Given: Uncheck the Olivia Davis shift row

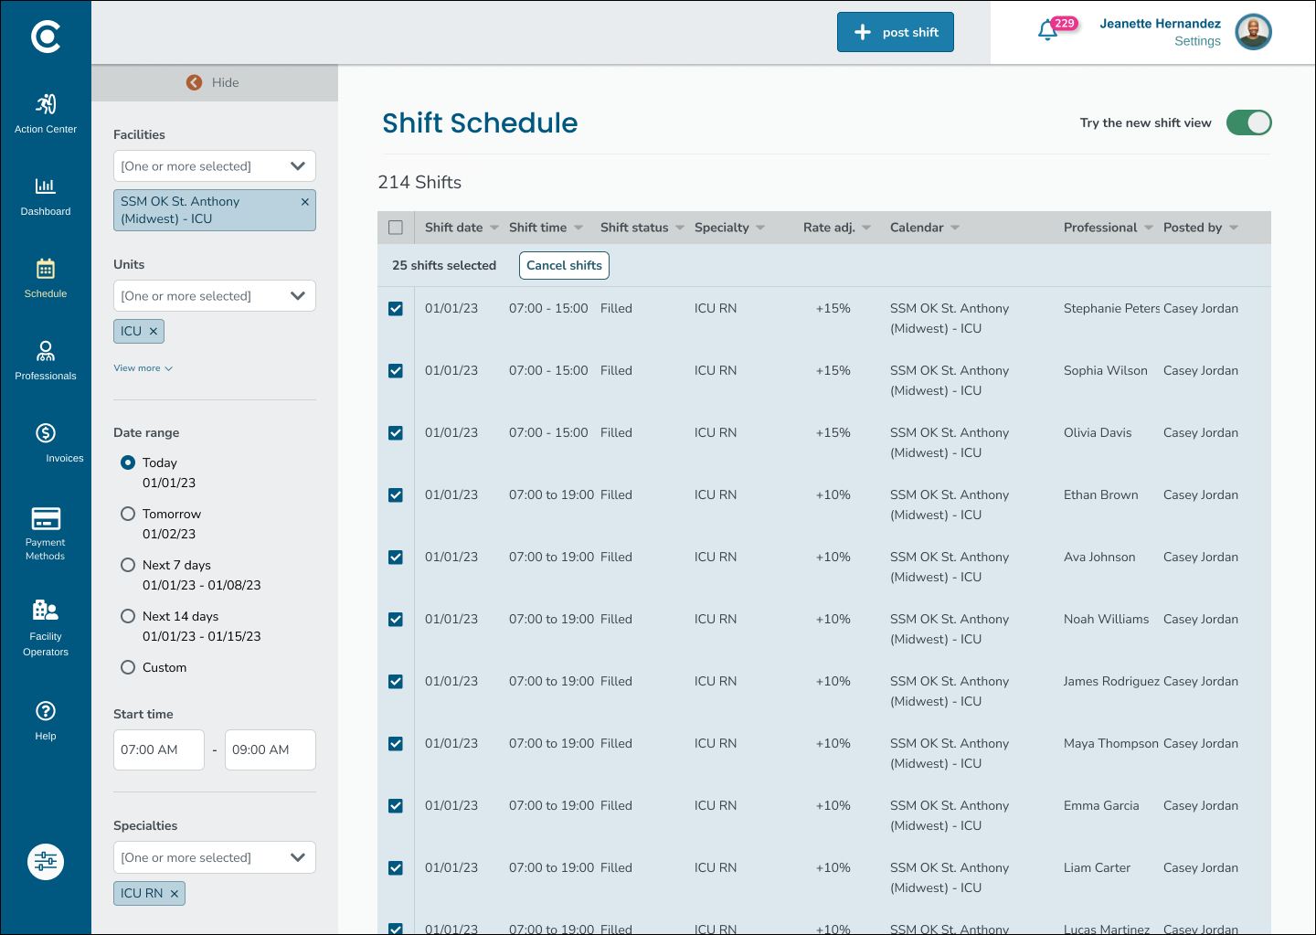Looking at the screenshot, I should point(396,433).
